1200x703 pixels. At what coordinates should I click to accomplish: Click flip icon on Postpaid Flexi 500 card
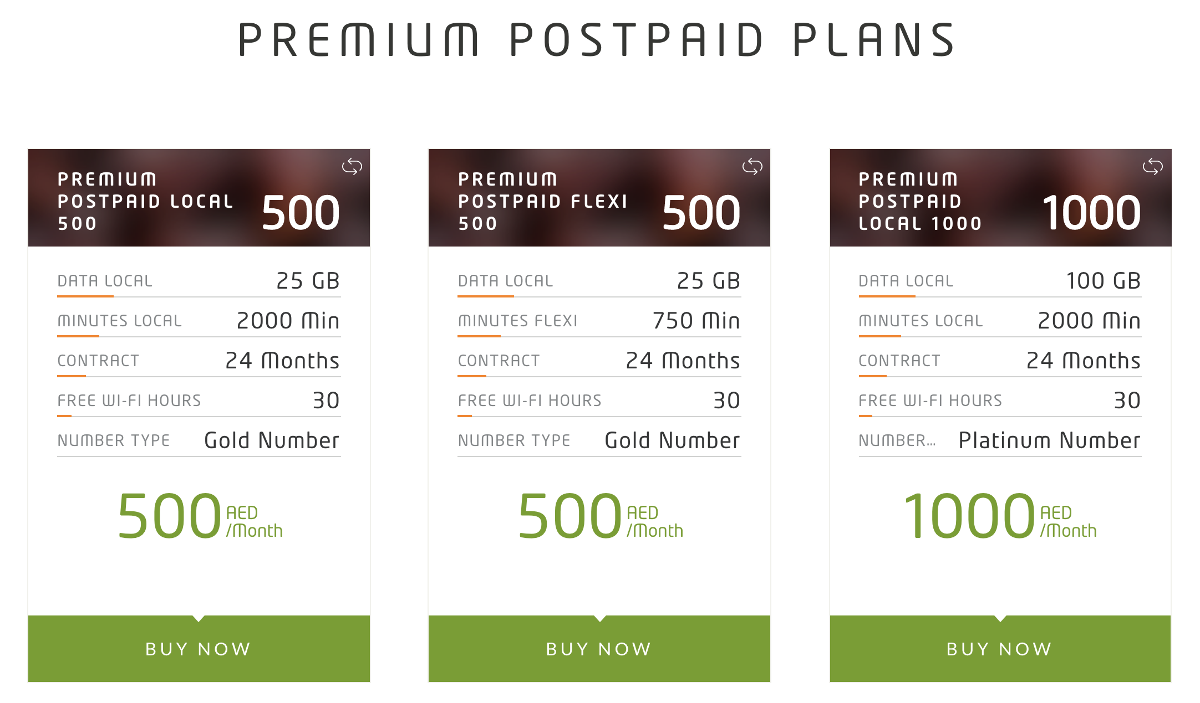752,166
